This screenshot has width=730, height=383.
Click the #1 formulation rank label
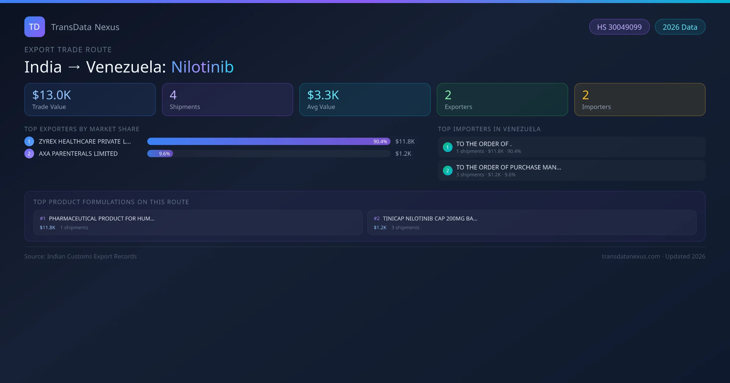click(43, 219)
